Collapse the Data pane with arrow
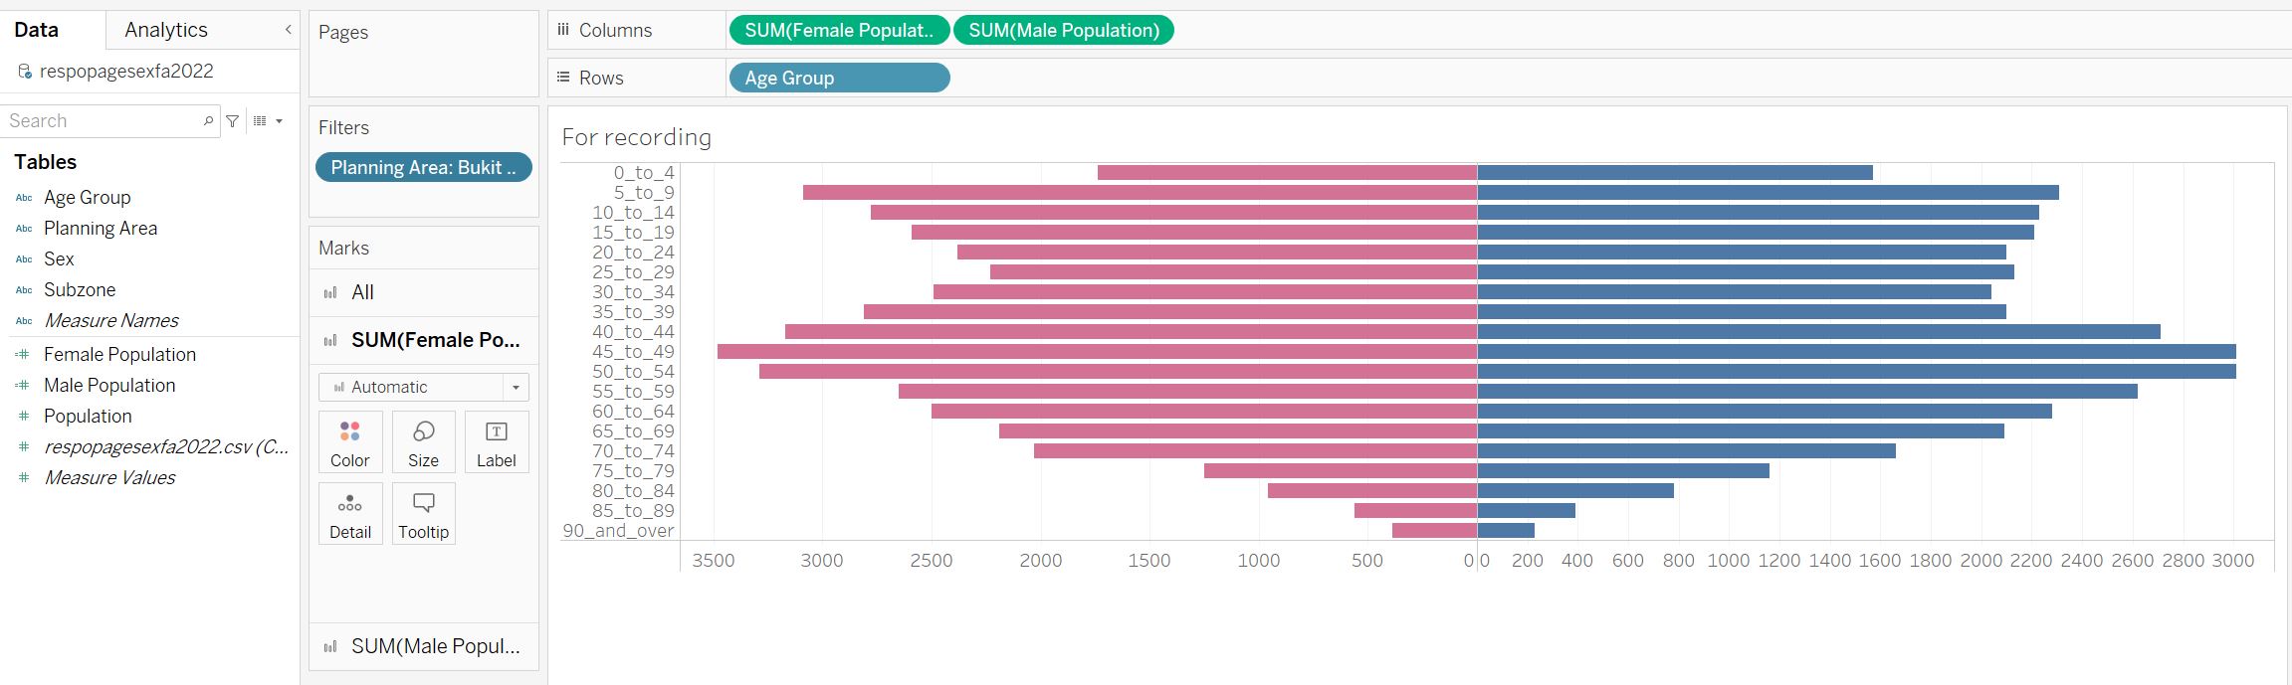The width and height of the screenshot is (2292, 685). 288,30
